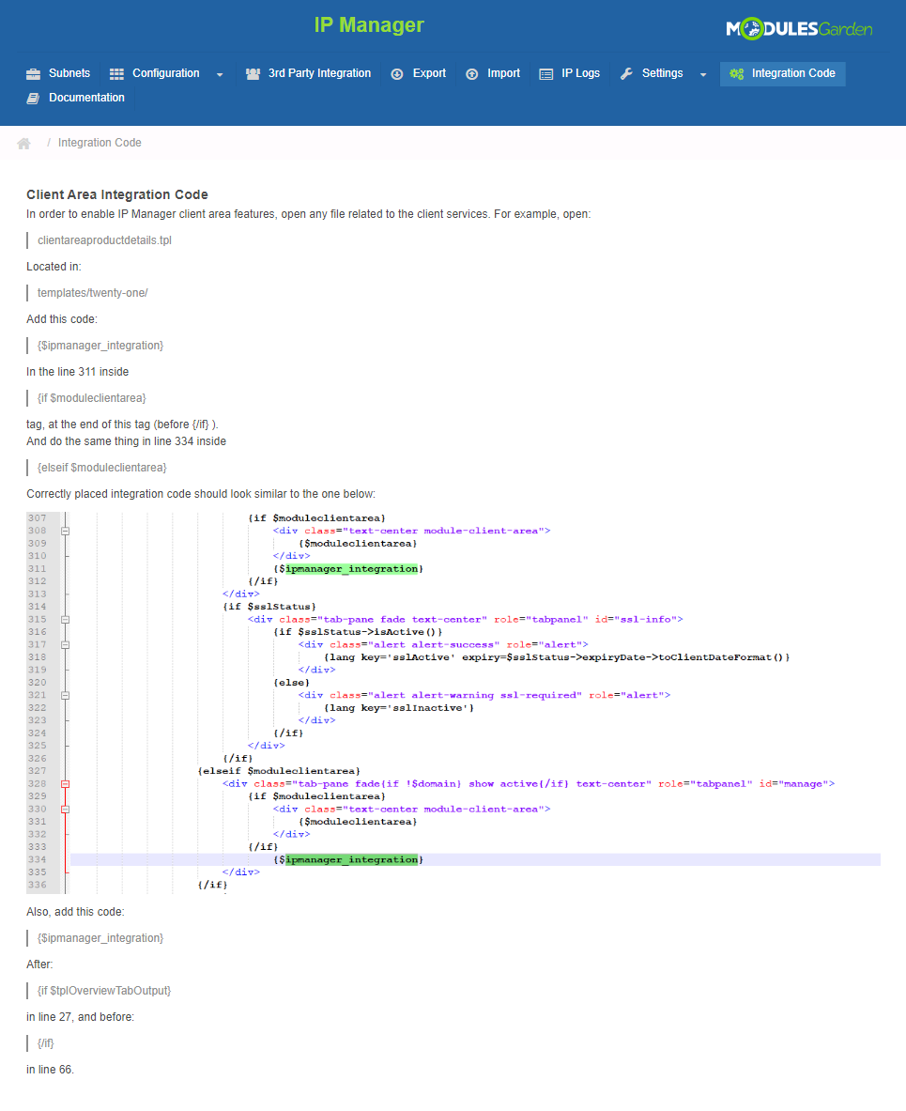
Task: Click highlighted ipmanager_integration on line 334
Action: tap(351, 859)
